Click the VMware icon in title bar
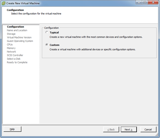160x138 pixels. point(3,3)
